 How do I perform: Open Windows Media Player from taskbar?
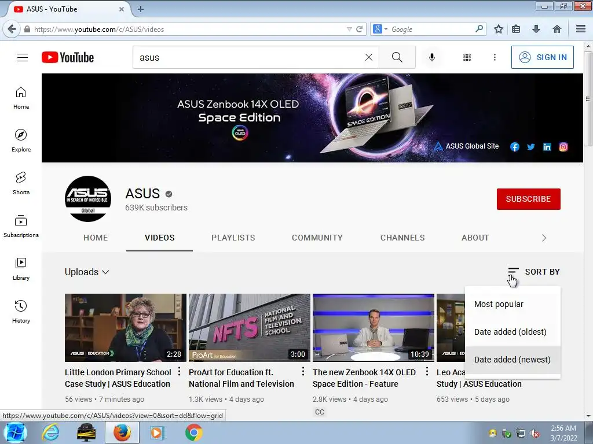click(x=157, y=432)
